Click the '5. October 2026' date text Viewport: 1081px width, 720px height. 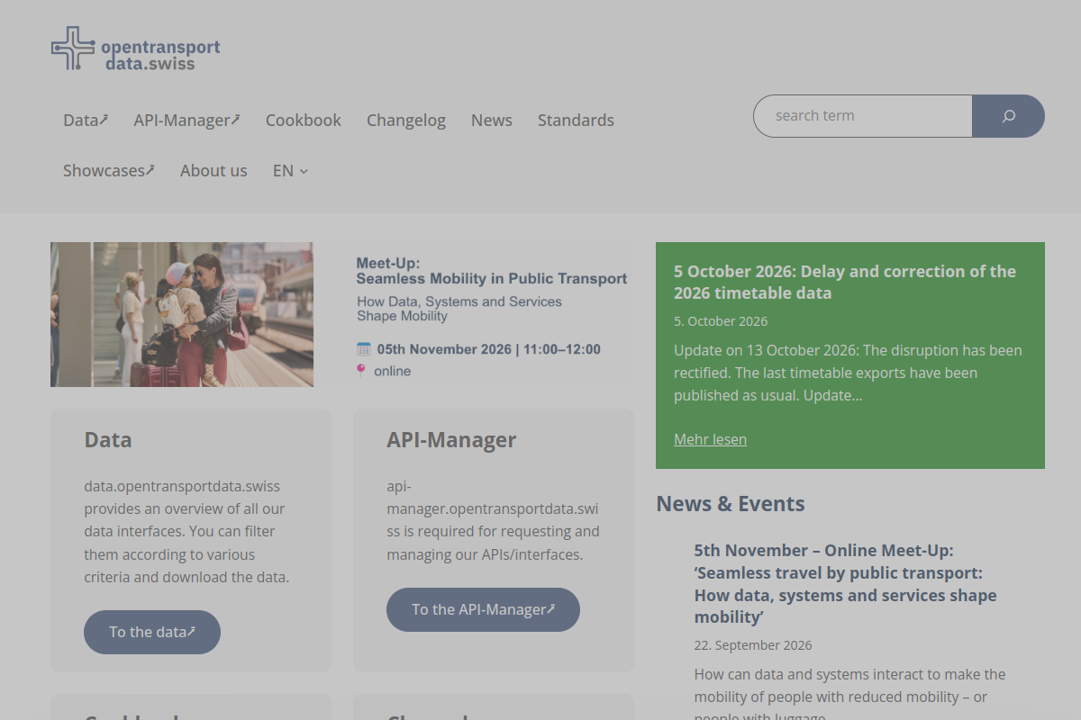(721, 321)
